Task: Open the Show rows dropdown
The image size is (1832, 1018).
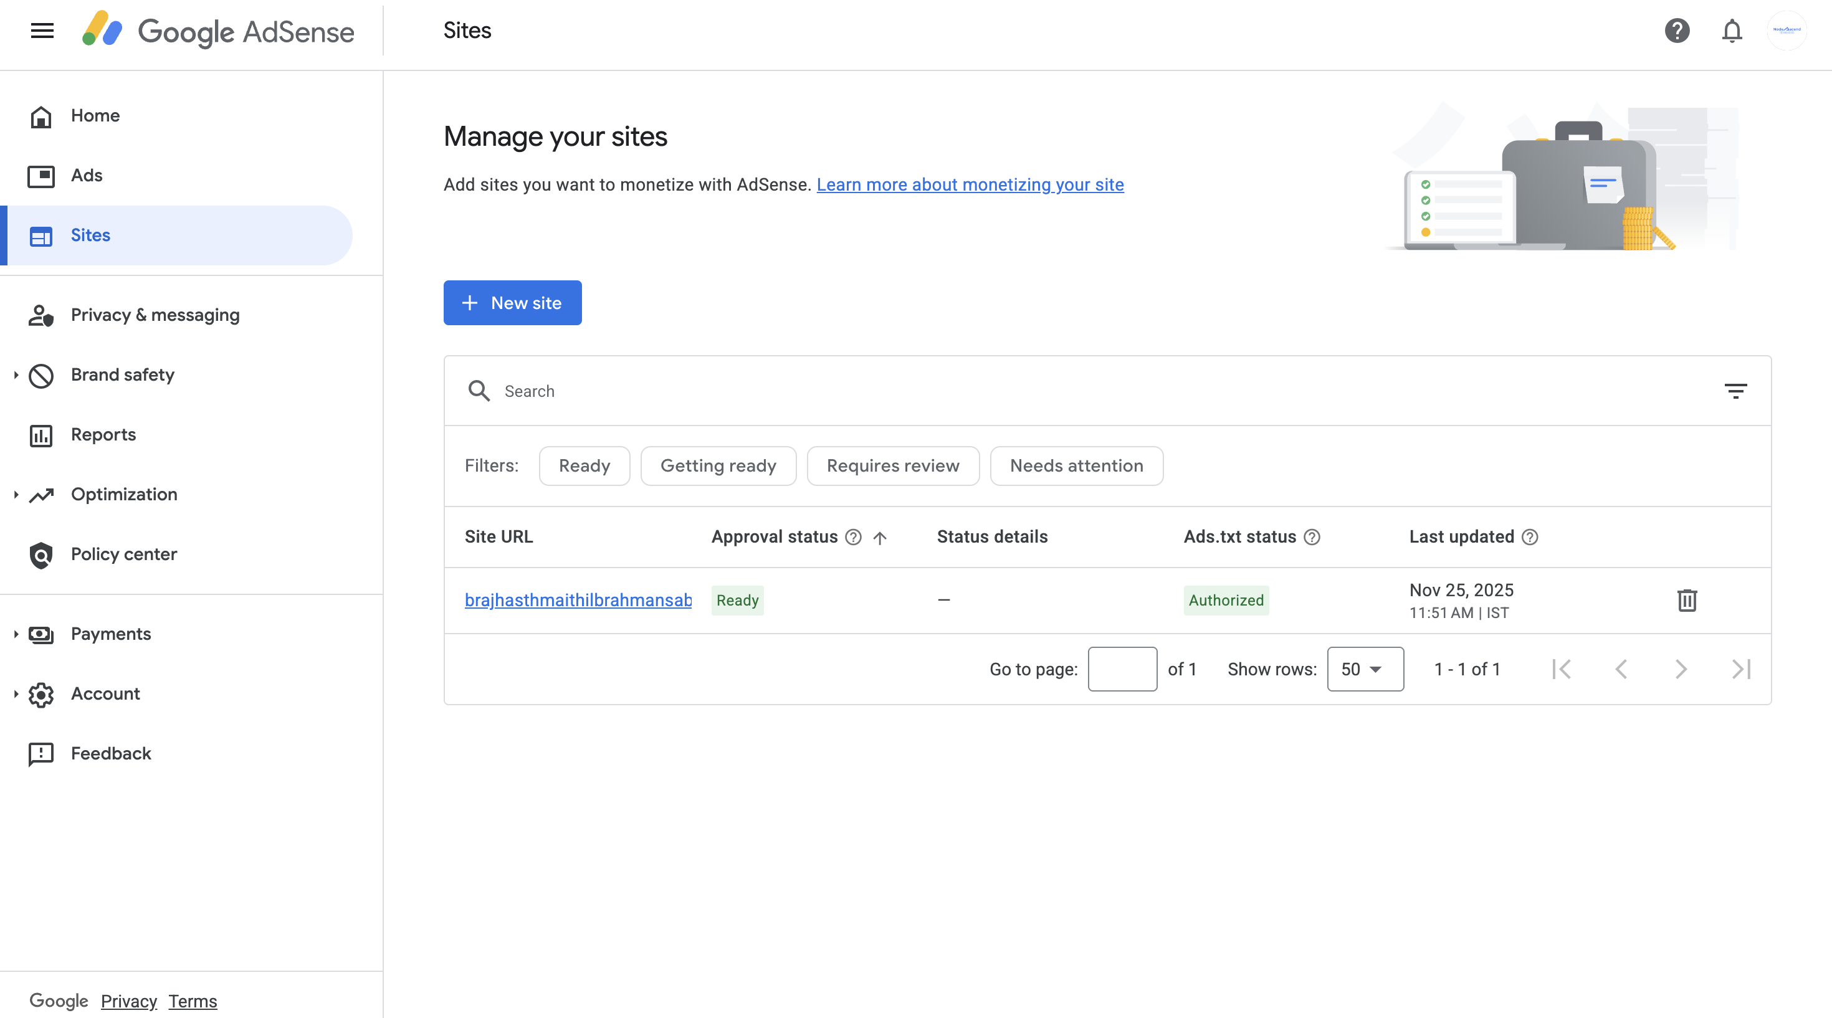Action: 1364,668
